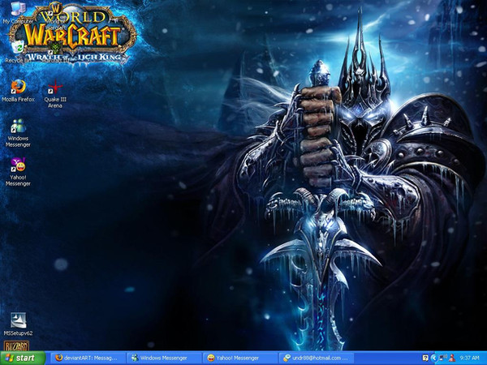Screen dimensions: 487x365
Task: Open the Recycle Bin icon
Action: pyautogui.click(x=18, y=52)
